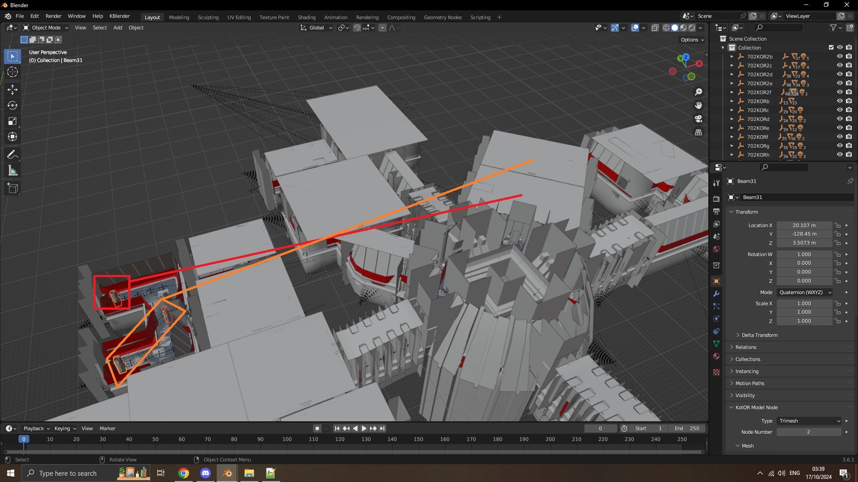The width and height of the screenshot is (858, 482).
Task: Expand the Delta Transform section
Action: [759, 335]
